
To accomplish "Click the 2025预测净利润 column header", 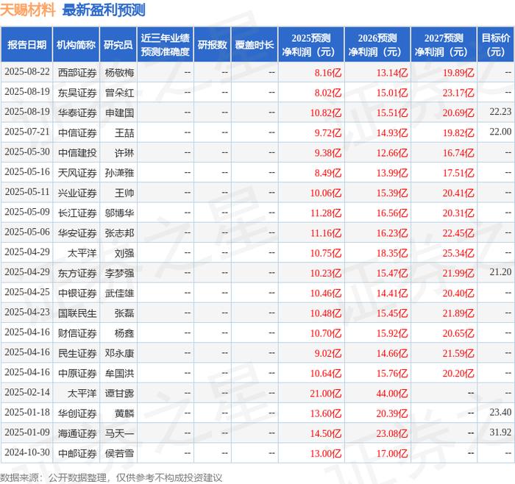I will pyautogui.click(x=311, y=45).
